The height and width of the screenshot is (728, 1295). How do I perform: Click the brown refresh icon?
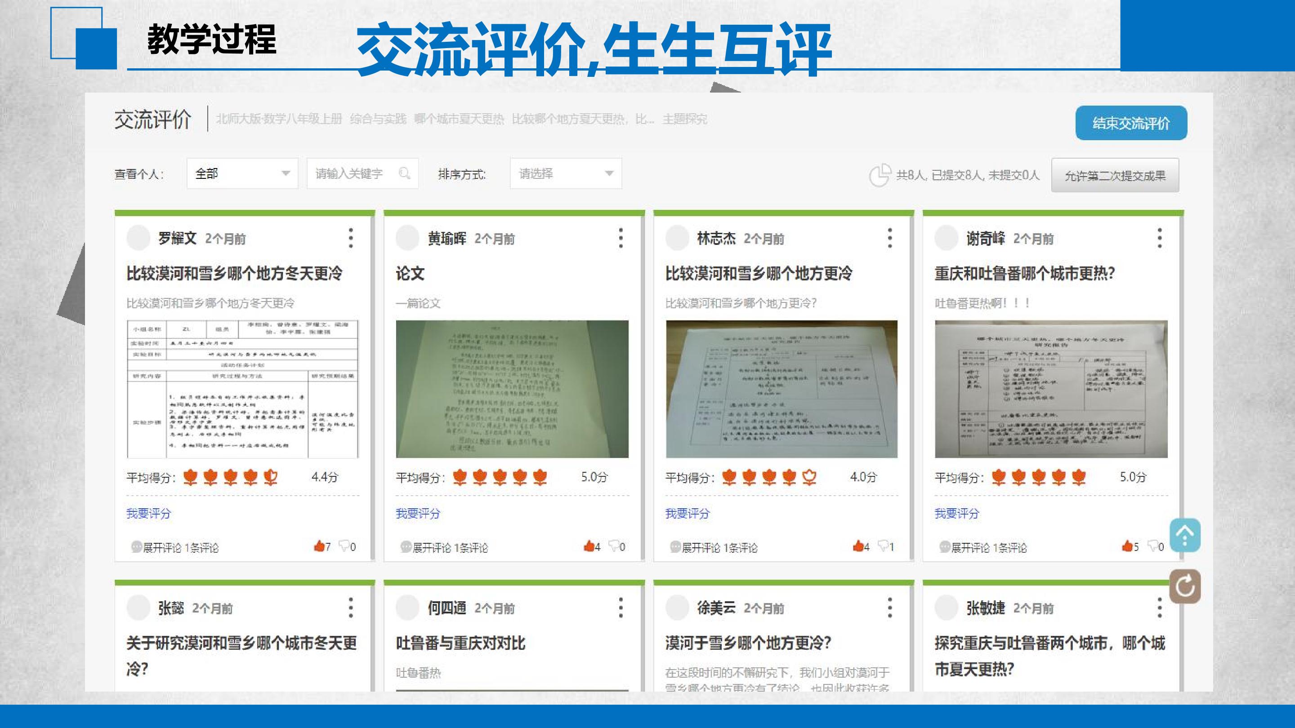(1185, 586)
